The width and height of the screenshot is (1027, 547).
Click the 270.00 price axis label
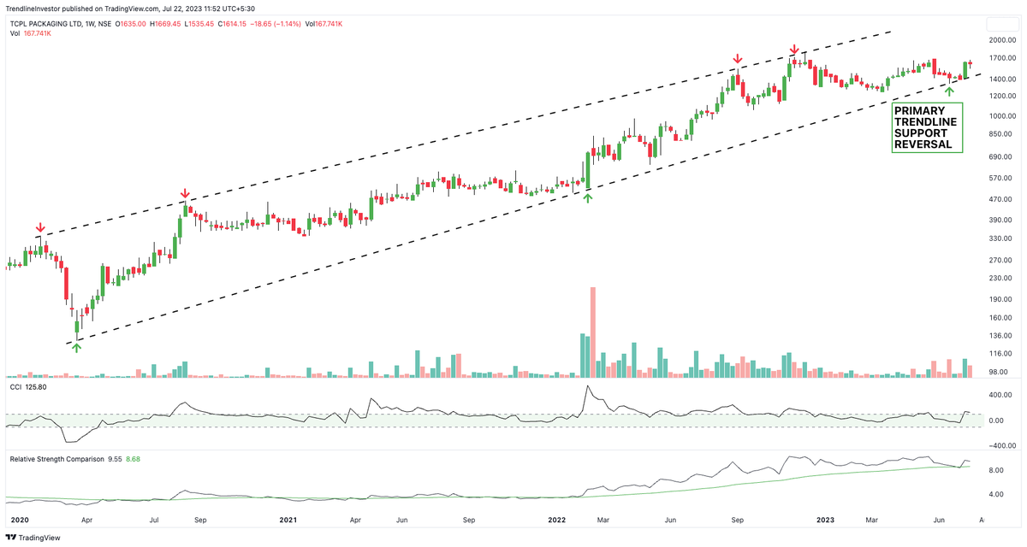click(x=1001, y=260)
